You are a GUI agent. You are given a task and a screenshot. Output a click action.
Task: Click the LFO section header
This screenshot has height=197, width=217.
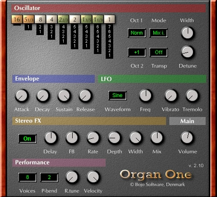pos(152,79)
